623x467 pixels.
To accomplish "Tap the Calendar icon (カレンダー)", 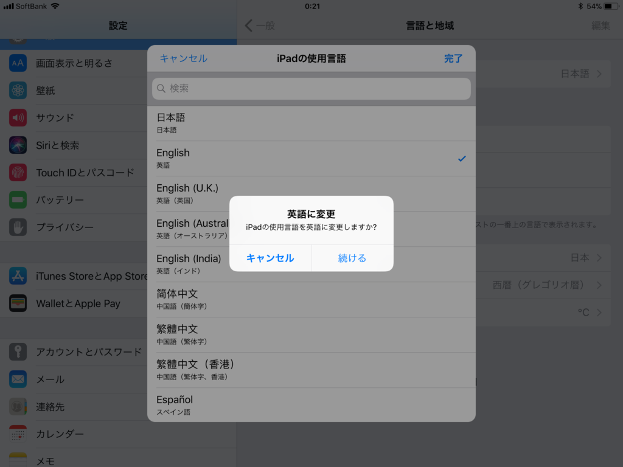I will coord(18,434).
